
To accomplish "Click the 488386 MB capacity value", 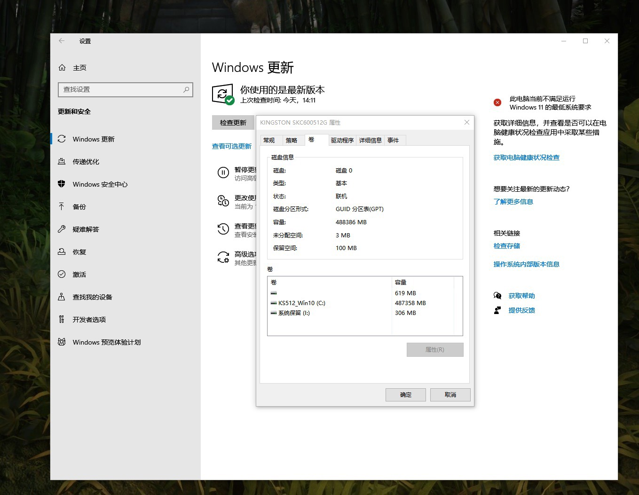I will coord(351,222).
